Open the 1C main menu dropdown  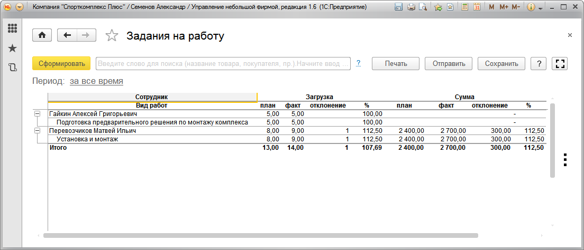(x=20, y=7)
